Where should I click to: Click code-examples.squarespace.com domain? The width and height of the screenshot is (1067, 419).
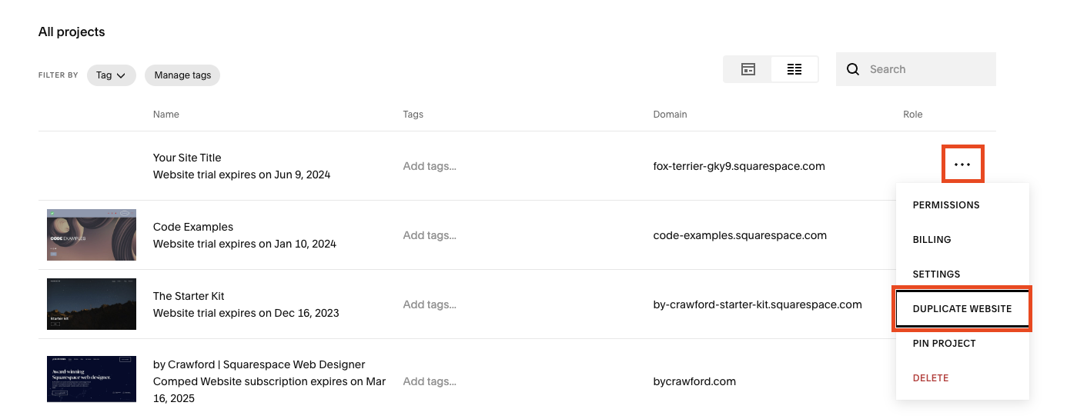pos(740,235)
